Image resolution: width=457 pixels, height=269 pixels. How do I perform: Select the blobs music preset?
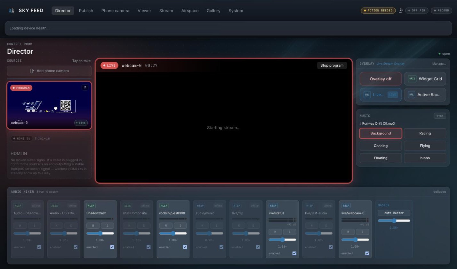coord(425,158)
